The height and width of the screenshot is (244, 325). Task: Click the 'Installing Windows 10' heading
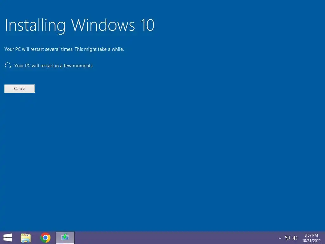(79, 25)
